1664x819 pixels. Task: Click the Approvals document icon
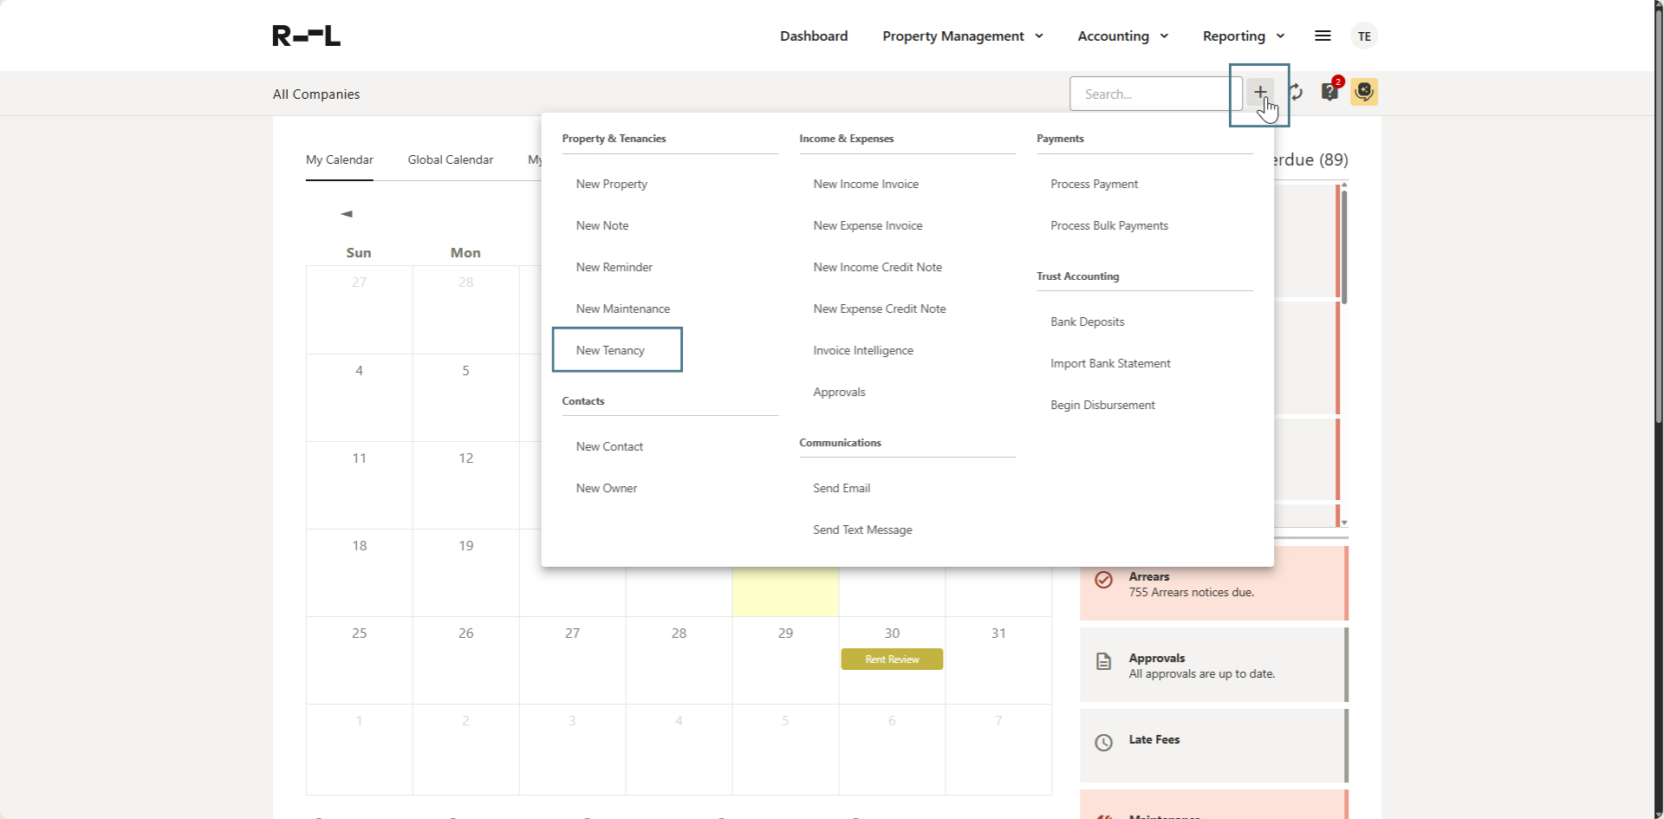click(x=1103, y=661)
